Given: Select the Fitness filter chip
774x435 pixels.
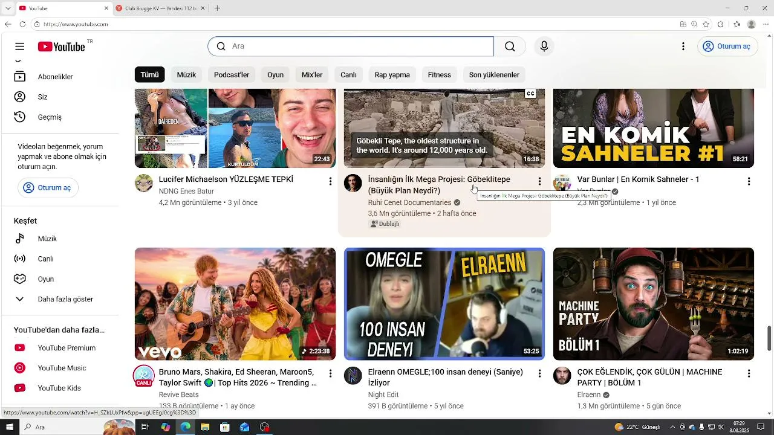Looking at the screenshot, I should tap(439, 75).
